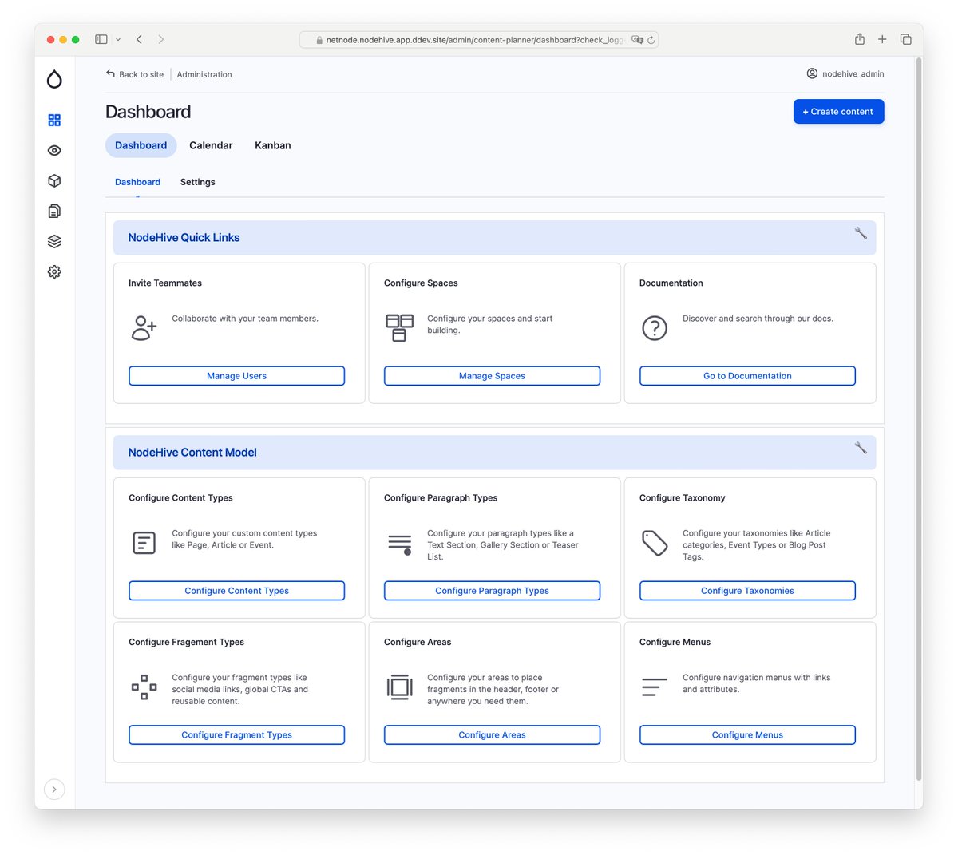Click the nodehive_admin user name

point(853,73)
